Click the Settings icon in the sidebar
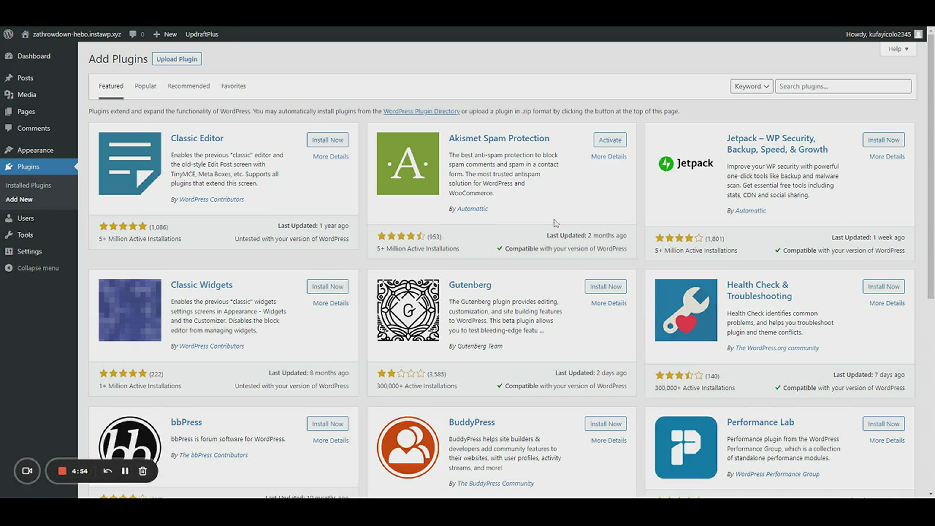935x526 pixels. [x=9, y=251]
